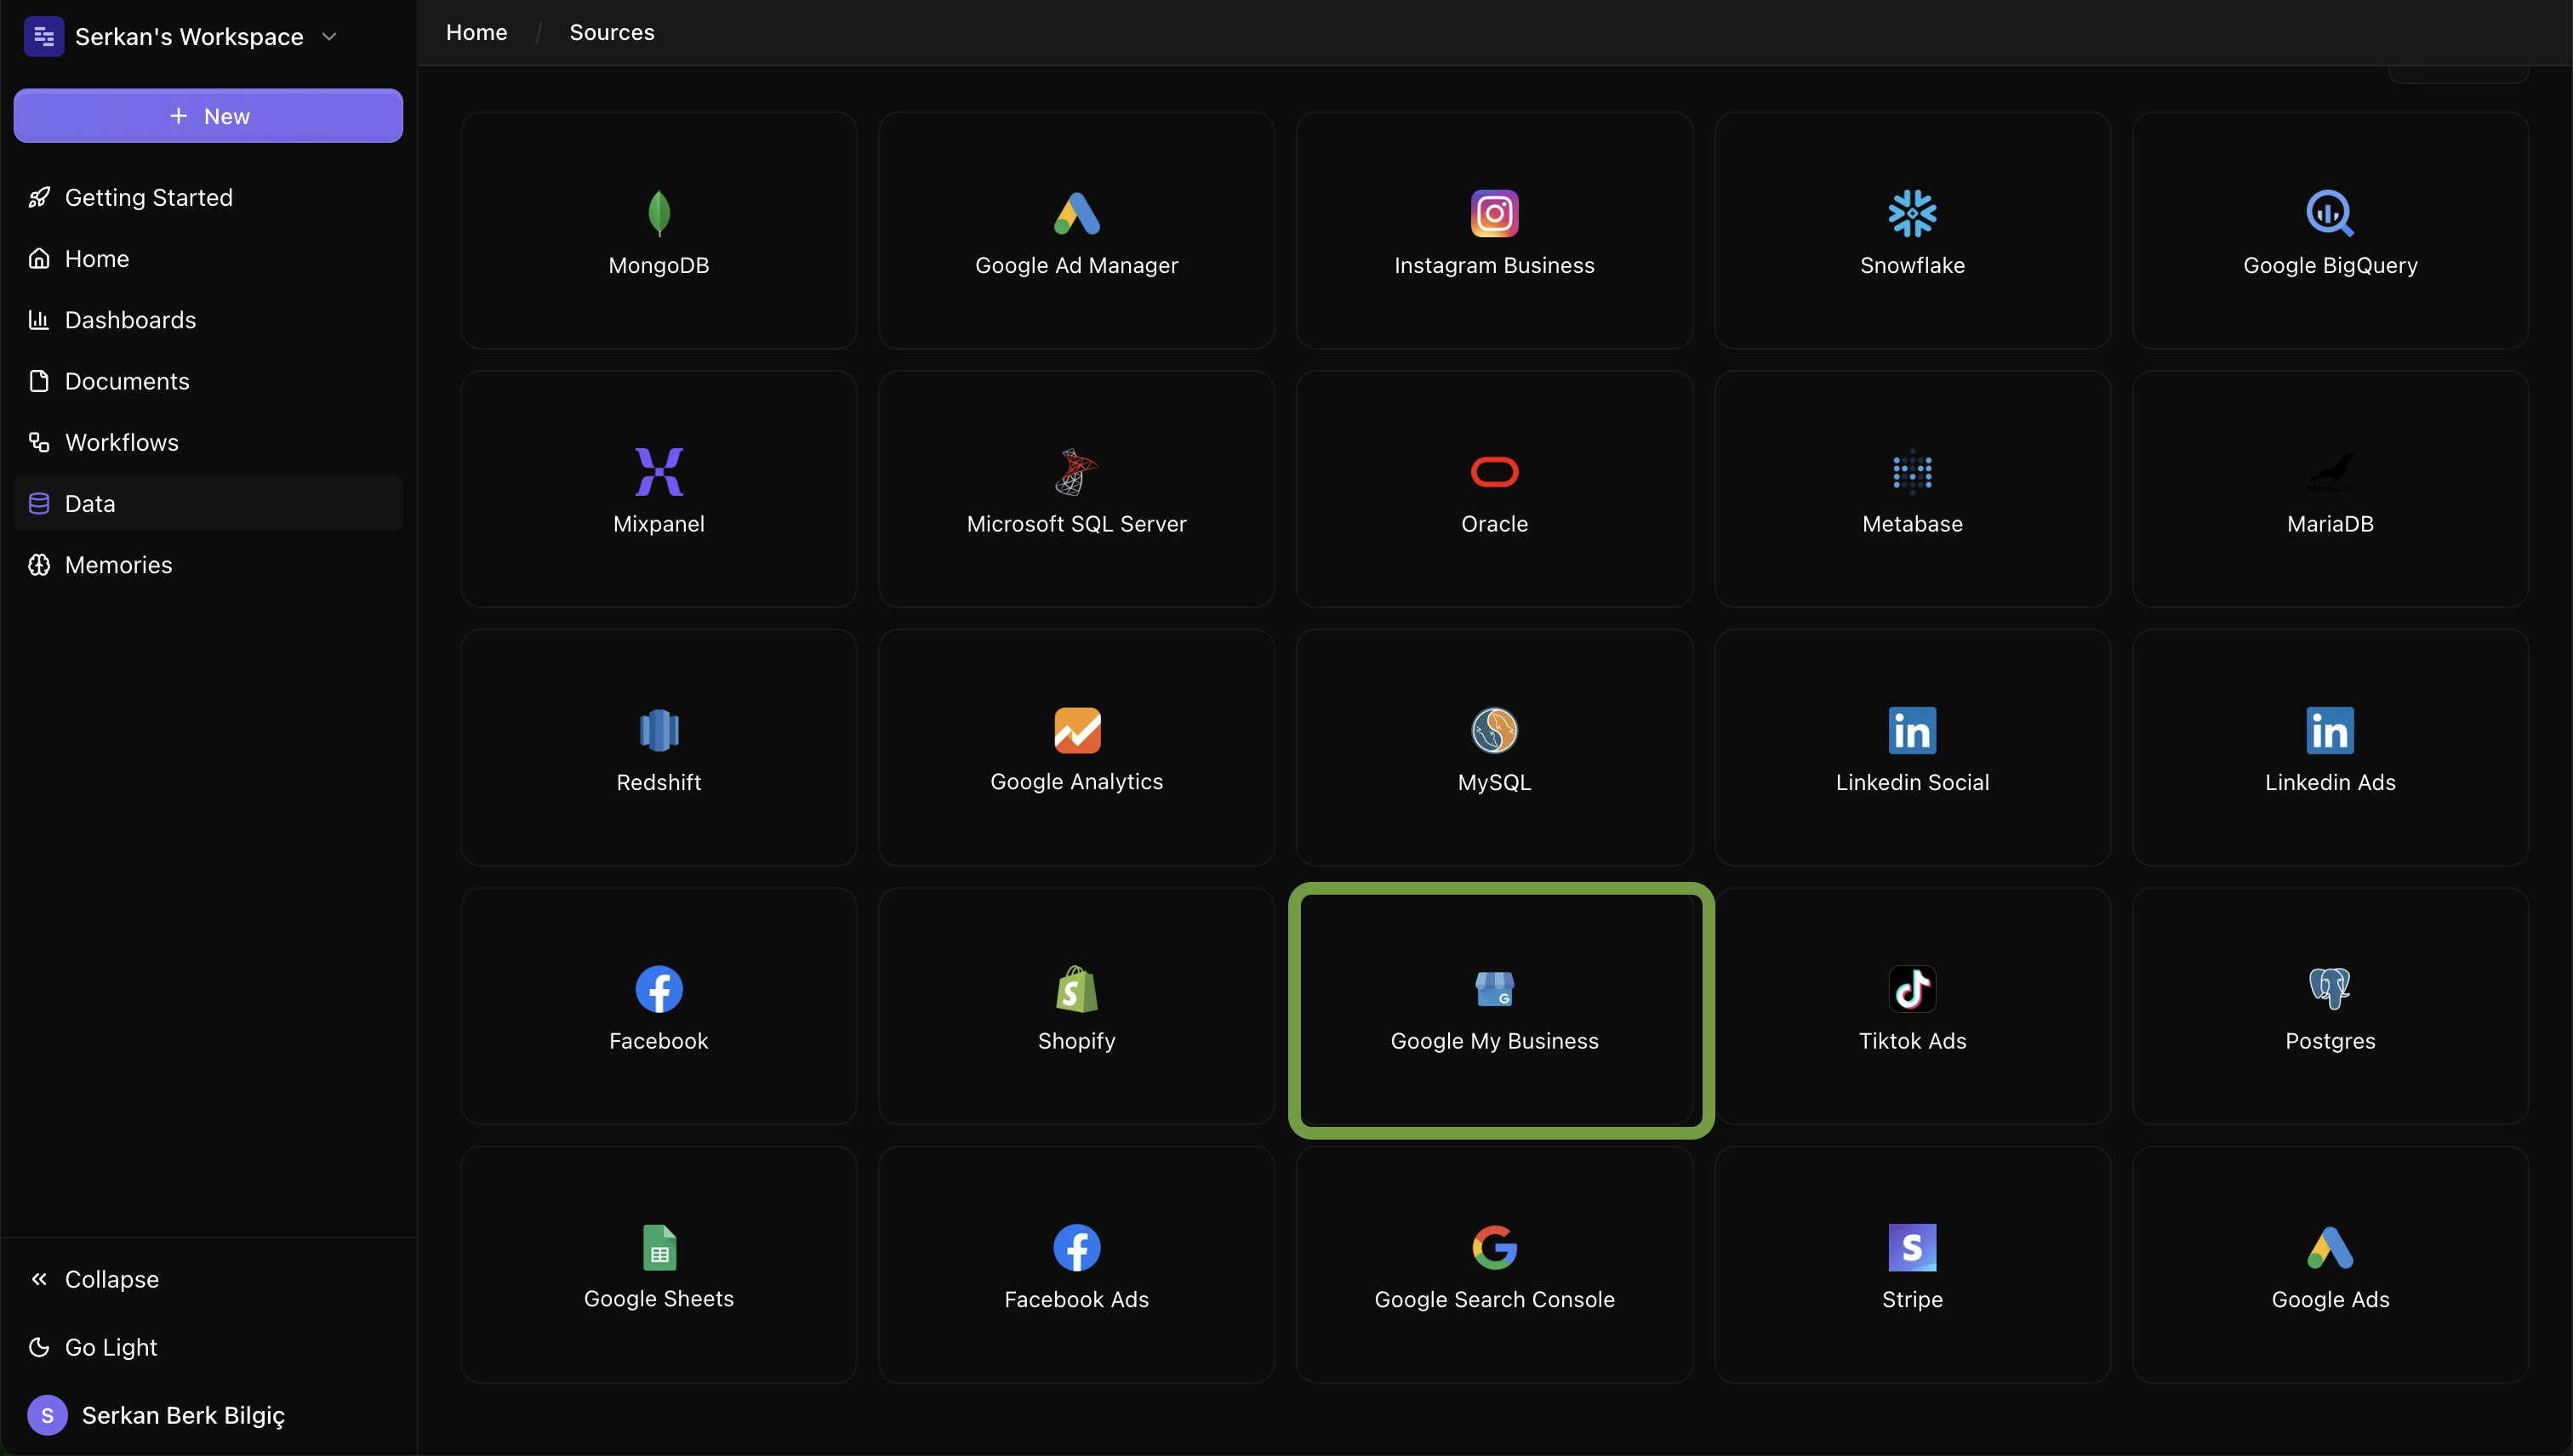
Task: Click the Sources breadcrumb
Action: 611,32
